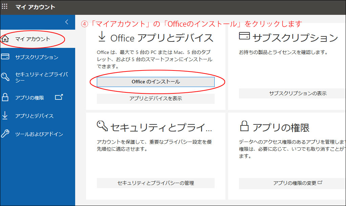Click the セキュリティとプライ… card heading text

tap(161, 127)
